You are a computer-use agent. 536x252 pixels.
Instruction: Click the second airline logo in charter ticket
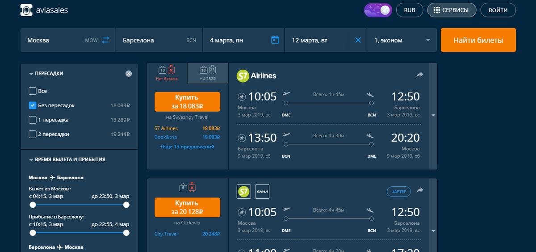262,192
